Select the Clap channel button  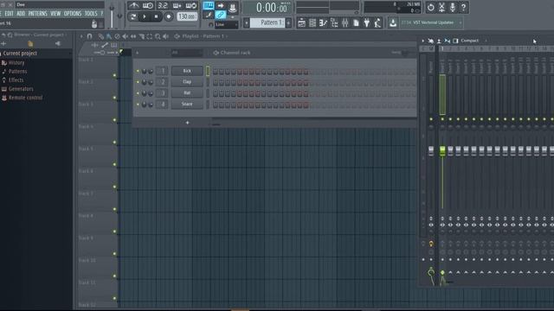[187, 82]
